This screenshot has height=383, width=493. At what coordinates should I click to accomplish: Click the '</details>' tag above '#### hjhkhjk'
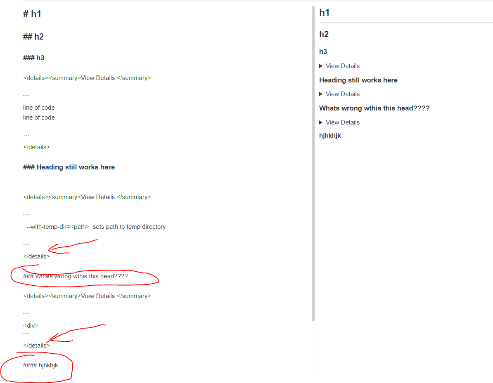(x=36, y=345)
